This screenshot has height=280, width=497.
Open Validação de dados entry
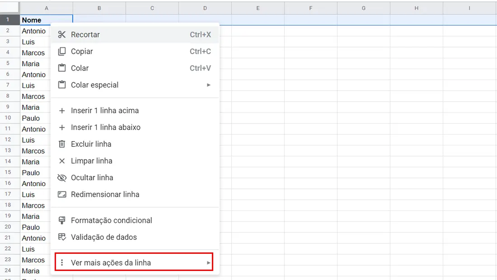135,237
